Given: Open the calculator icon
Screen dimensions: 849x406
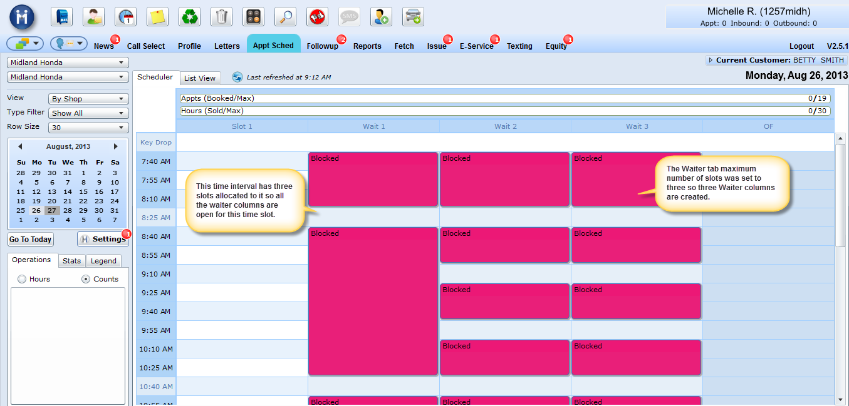Looking at the screenshot, I should 253,17.
